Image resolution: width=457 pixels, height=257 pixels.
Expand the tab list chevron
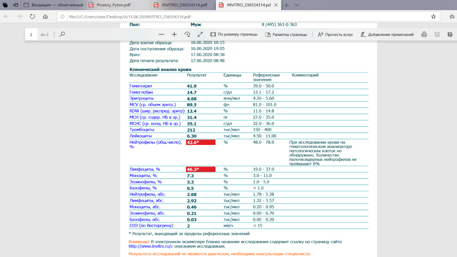297,5
